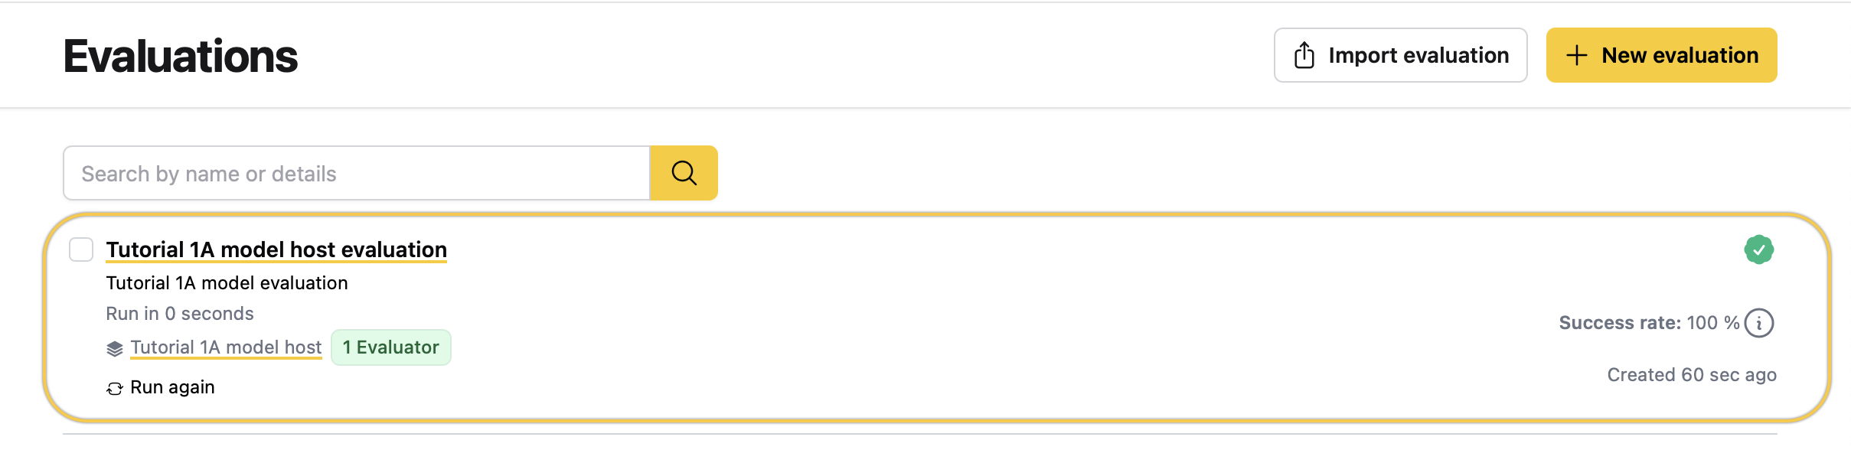Focus the Search by name or details field
This screenshot has height=450, width=1851.
357,174
